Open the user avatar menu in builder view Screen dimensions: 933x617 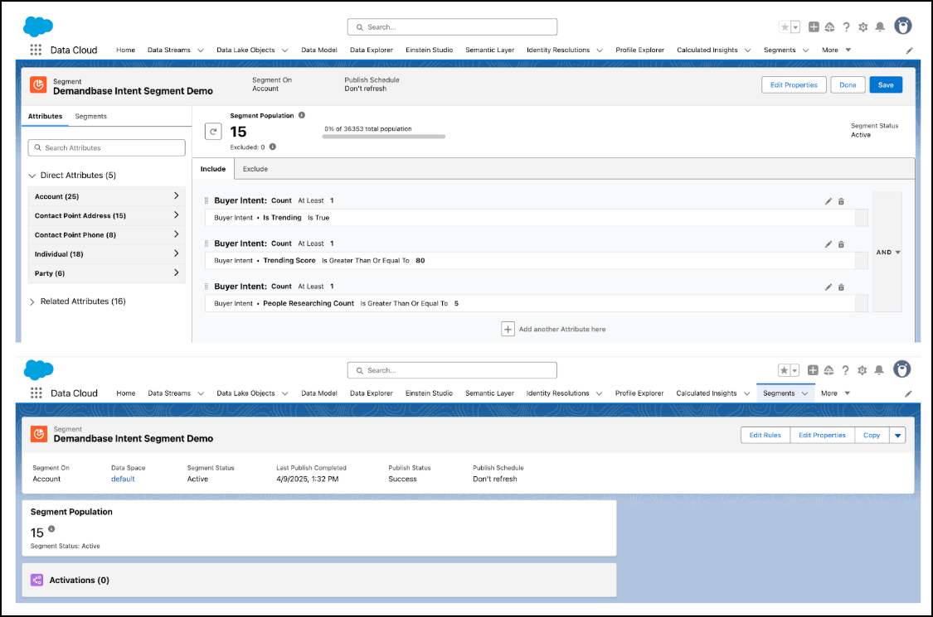pyautogui.click(x=903, y=27)
